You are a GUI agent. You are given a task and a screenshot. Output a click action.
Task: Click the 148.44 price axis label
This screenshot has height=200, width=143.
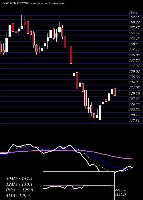point(134,50)
